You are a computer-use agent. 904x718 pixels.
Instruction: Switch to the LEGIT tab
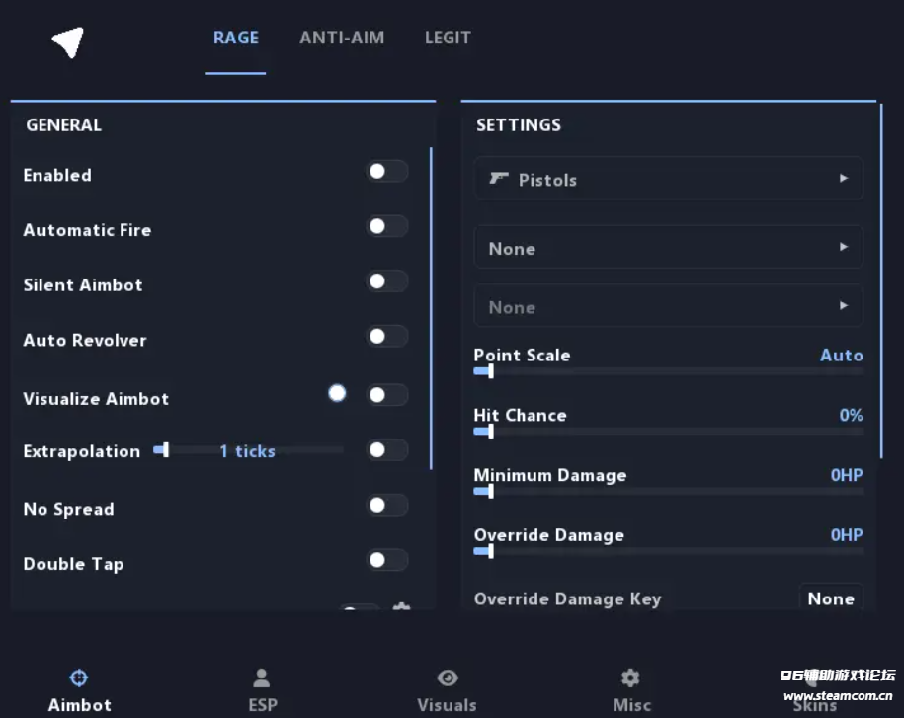click(448, 39)
